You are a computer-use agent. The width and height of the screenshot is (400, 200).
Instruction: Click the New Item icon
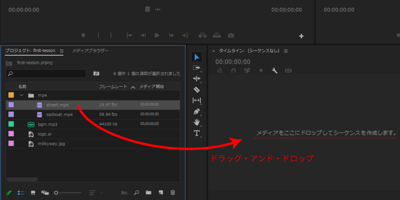click(x=161, y=192)
